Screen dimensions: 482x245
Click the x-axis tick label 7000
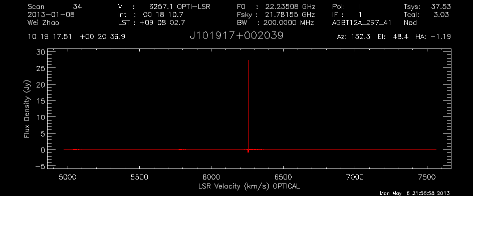[355, 177]
